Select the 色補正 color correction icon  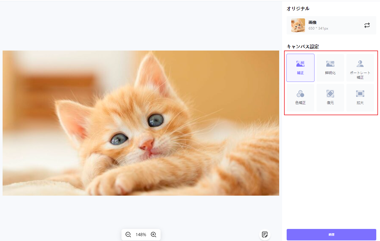300,94
